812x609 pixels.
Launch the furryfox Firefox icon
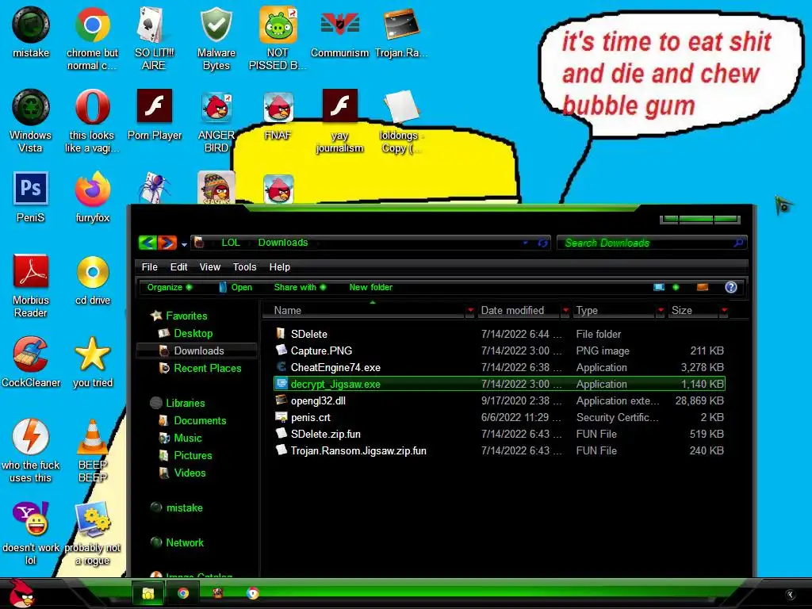(92, 197)
